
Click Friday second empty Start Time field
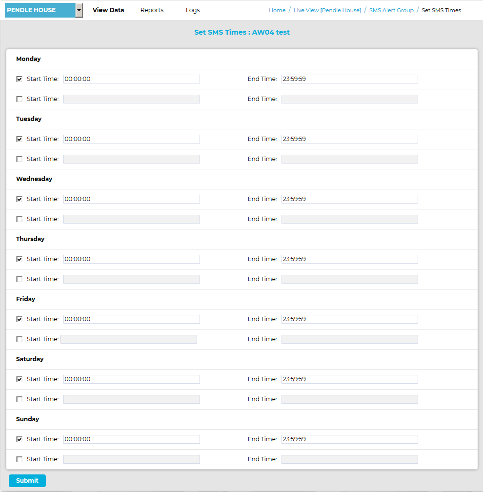[129, 339]
